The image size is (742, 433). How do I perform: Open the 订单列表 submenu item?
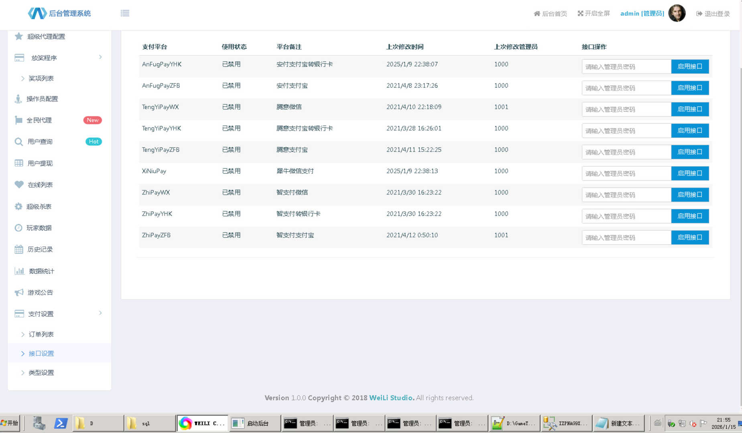coord(41,334)
